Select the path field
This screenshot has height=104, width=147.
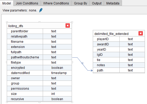(106, 70)
